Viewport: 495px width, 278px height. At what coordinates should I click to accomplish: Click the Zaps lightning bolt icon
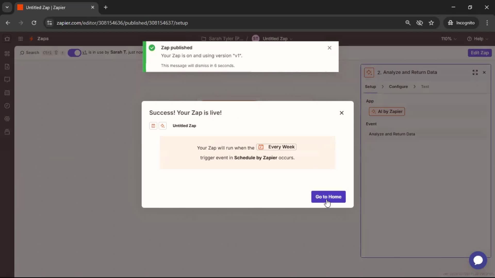coord(31,39)
